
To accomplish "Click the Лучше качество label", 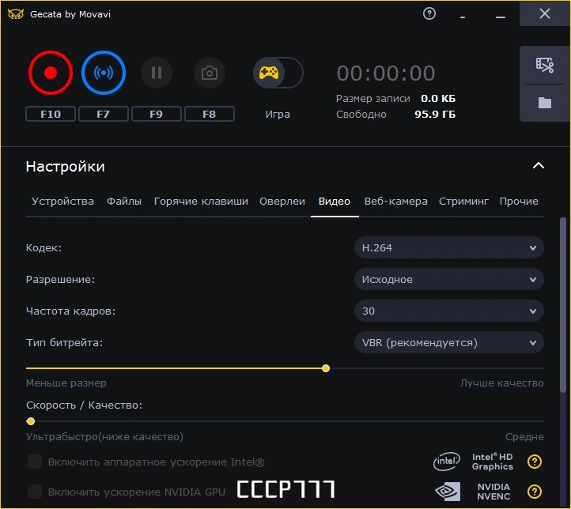I will (502, 383).
